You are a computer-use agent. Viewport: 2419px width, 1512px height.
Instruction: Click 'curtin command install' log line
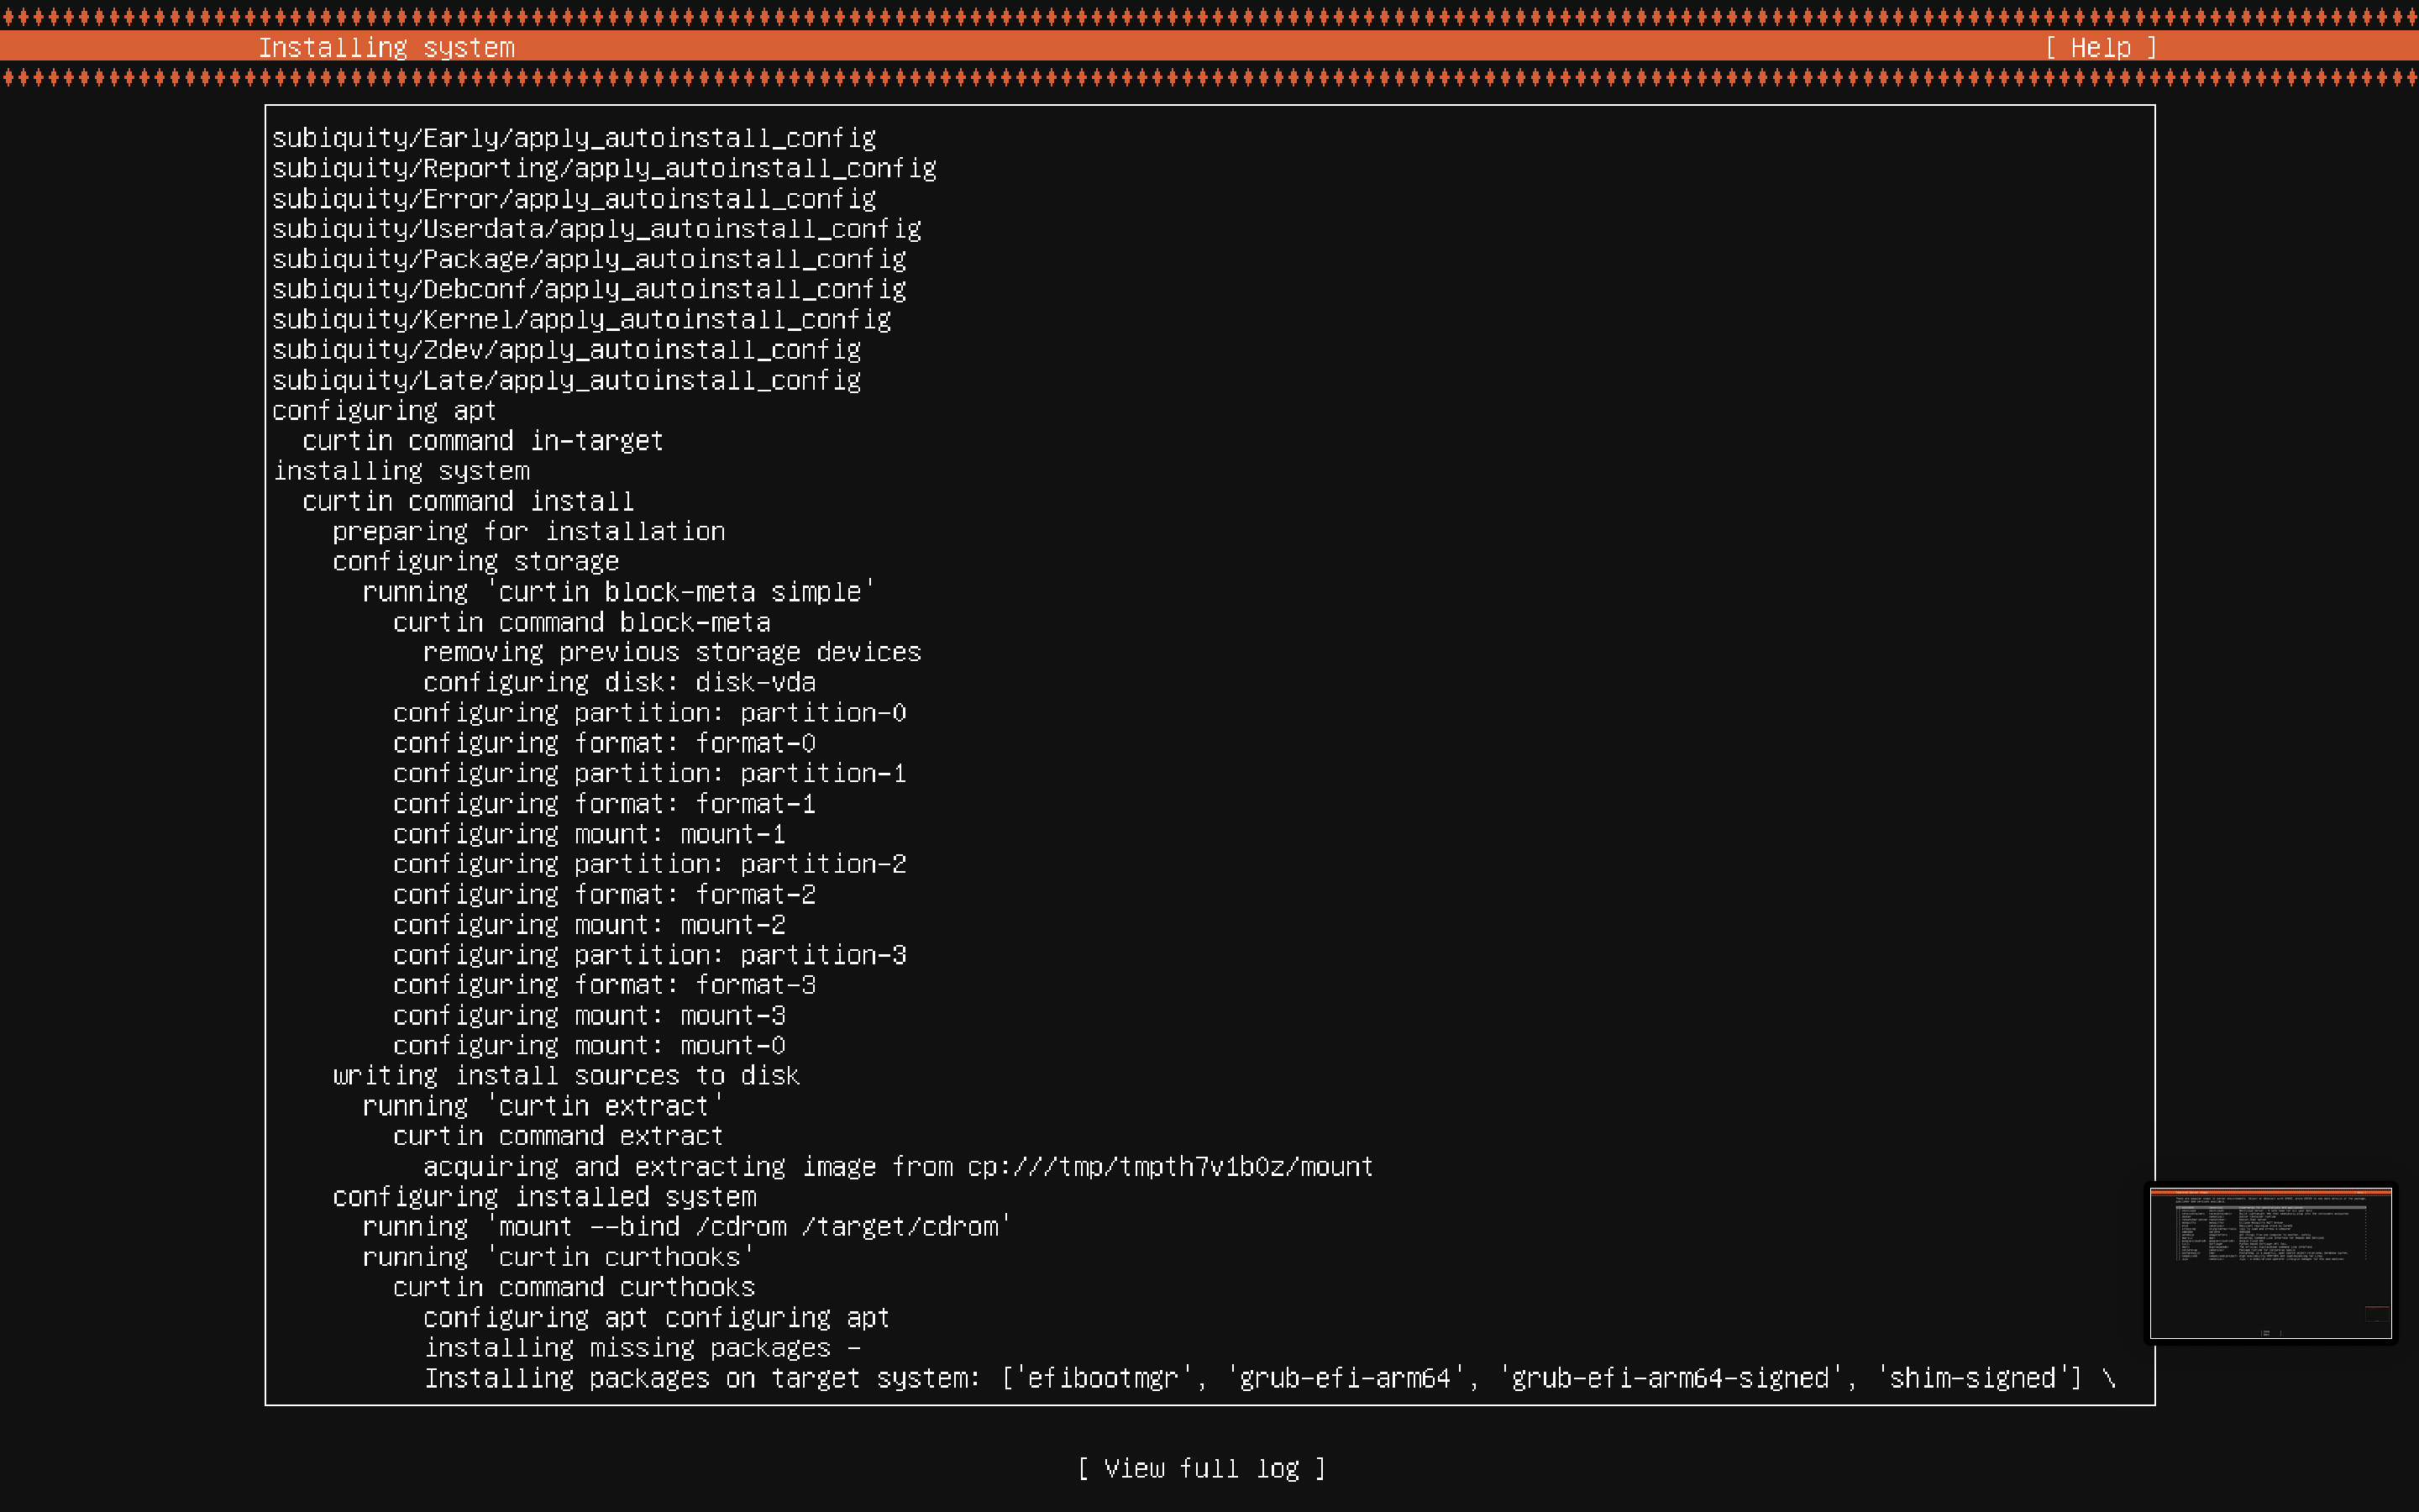(468, 501)
